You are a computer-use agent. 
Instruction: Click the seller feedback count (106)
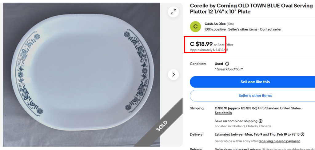tap(230, 24)
